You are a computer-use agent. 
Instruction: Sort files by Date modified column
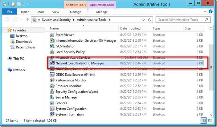point(131,28)
